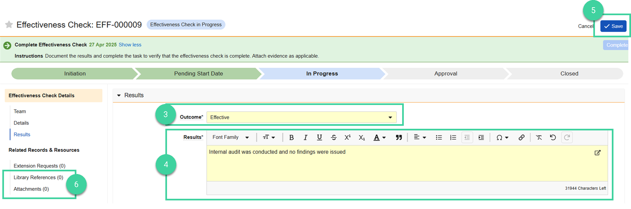Open the special characters omega menu
The width and height of the screenshot is (631, 209).
pos(502,137)
